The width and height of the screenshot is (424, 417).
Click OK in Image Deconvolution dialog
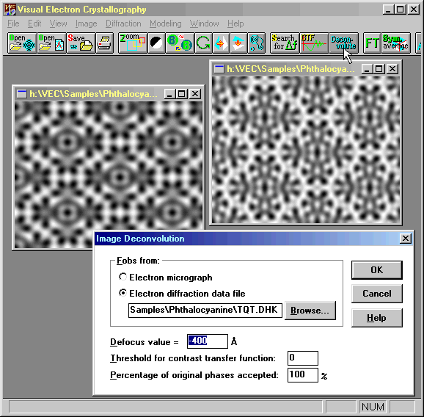(376, 269)
